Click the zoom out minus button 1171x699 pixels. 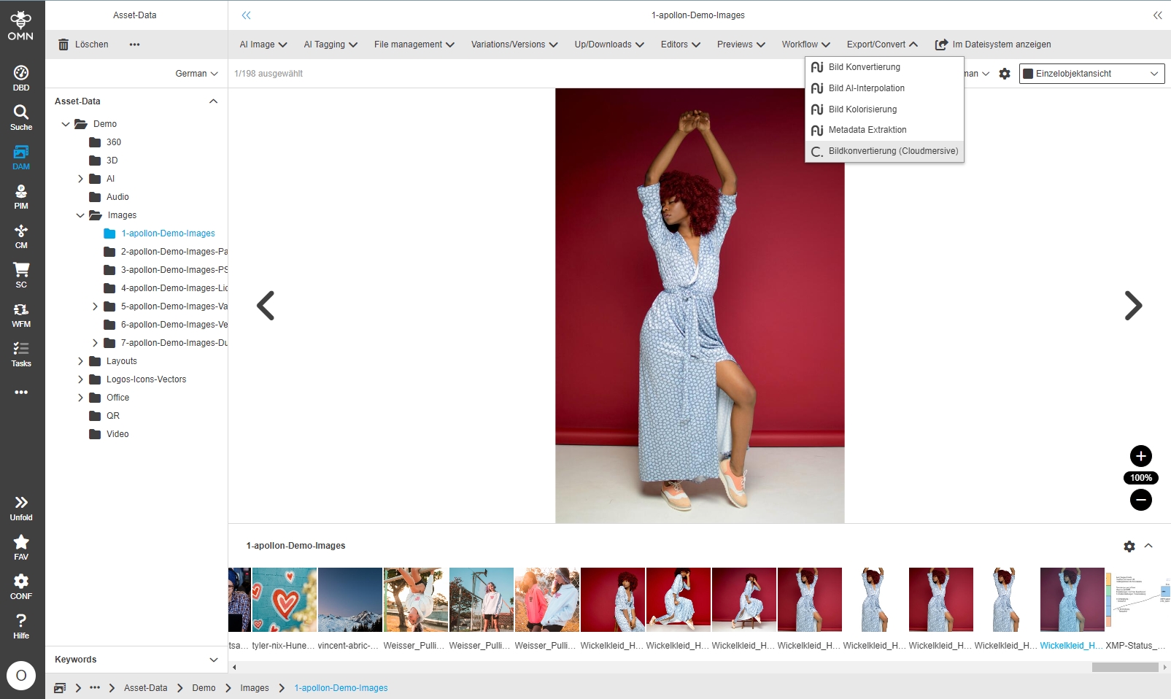pyautogui.click(x=1140, y=500)
